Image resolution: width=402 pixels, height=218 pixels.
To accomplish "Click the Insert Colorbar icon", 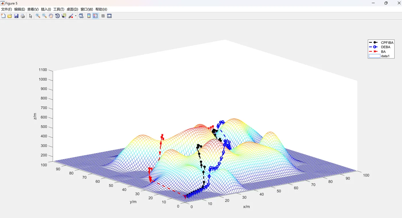I will 89,16.
